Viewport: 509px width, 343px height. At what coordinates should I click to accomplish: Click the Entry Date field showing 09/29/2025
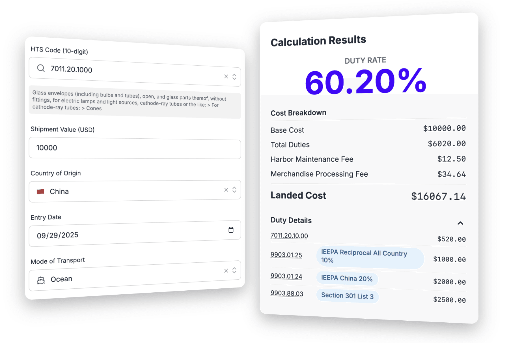pyautogui.click(x=124, y=234)
